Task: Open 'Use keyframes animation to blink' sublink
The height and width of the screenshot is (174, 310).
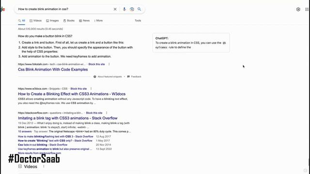Action: click(x=55, y=149)
